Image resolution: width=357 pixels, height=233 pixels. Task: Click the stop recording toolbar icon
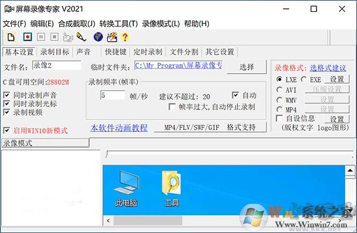pos(54,37)
